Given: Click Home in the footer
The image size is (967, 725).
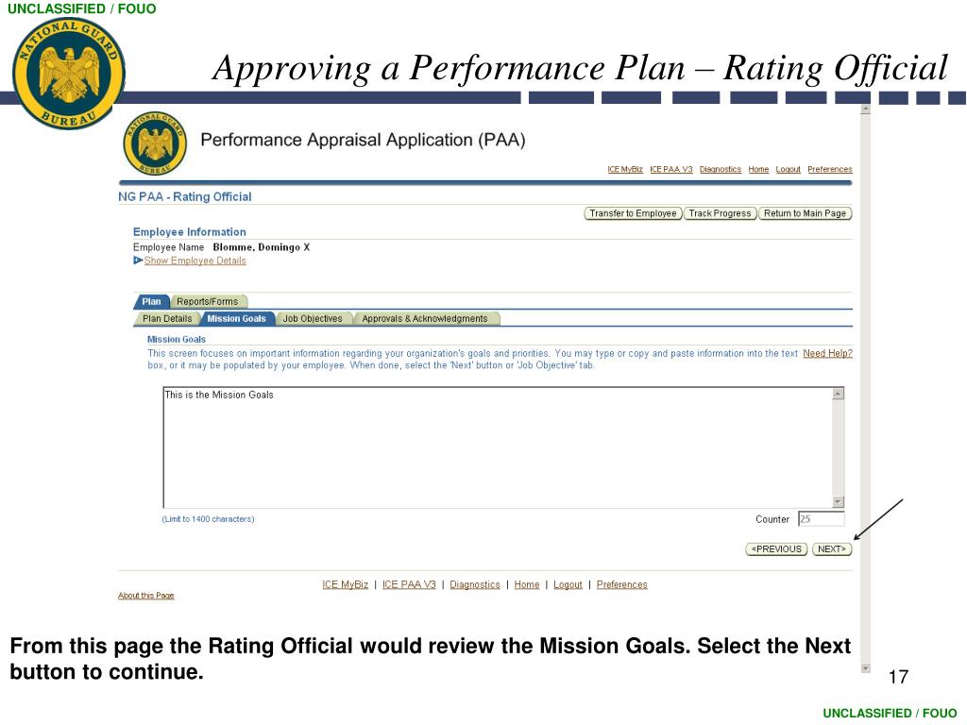Looking at the screenshot, I should (527, 584).
